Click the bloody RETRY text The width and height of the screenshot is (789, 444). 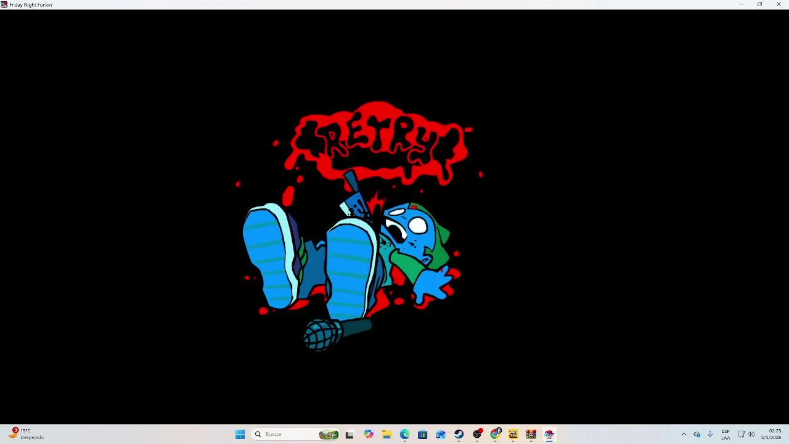pyautogui.click(x=378, y=142)
